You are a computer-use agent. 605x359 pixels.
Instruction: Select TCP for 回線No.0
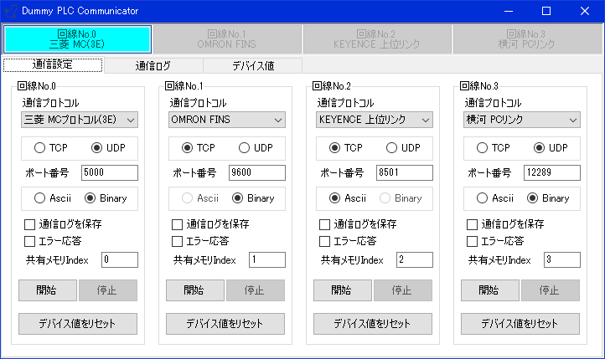(51, 148)
